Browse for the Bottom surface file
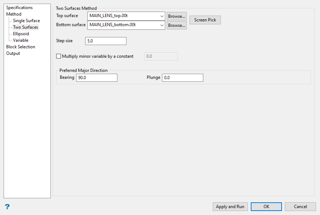This screenshot has height=215, width=320. [x=177, y=25]
